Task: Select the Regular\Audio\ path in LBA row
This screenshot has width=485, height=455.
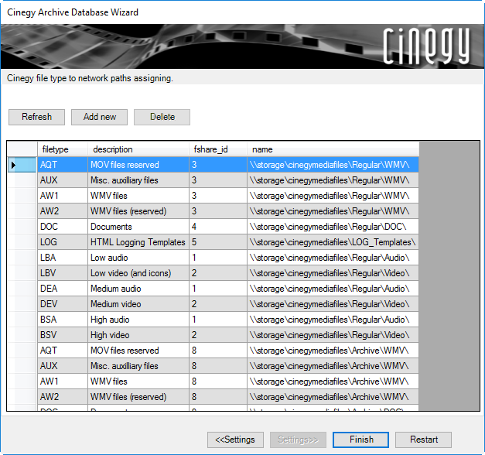Action: click(333, 258)
